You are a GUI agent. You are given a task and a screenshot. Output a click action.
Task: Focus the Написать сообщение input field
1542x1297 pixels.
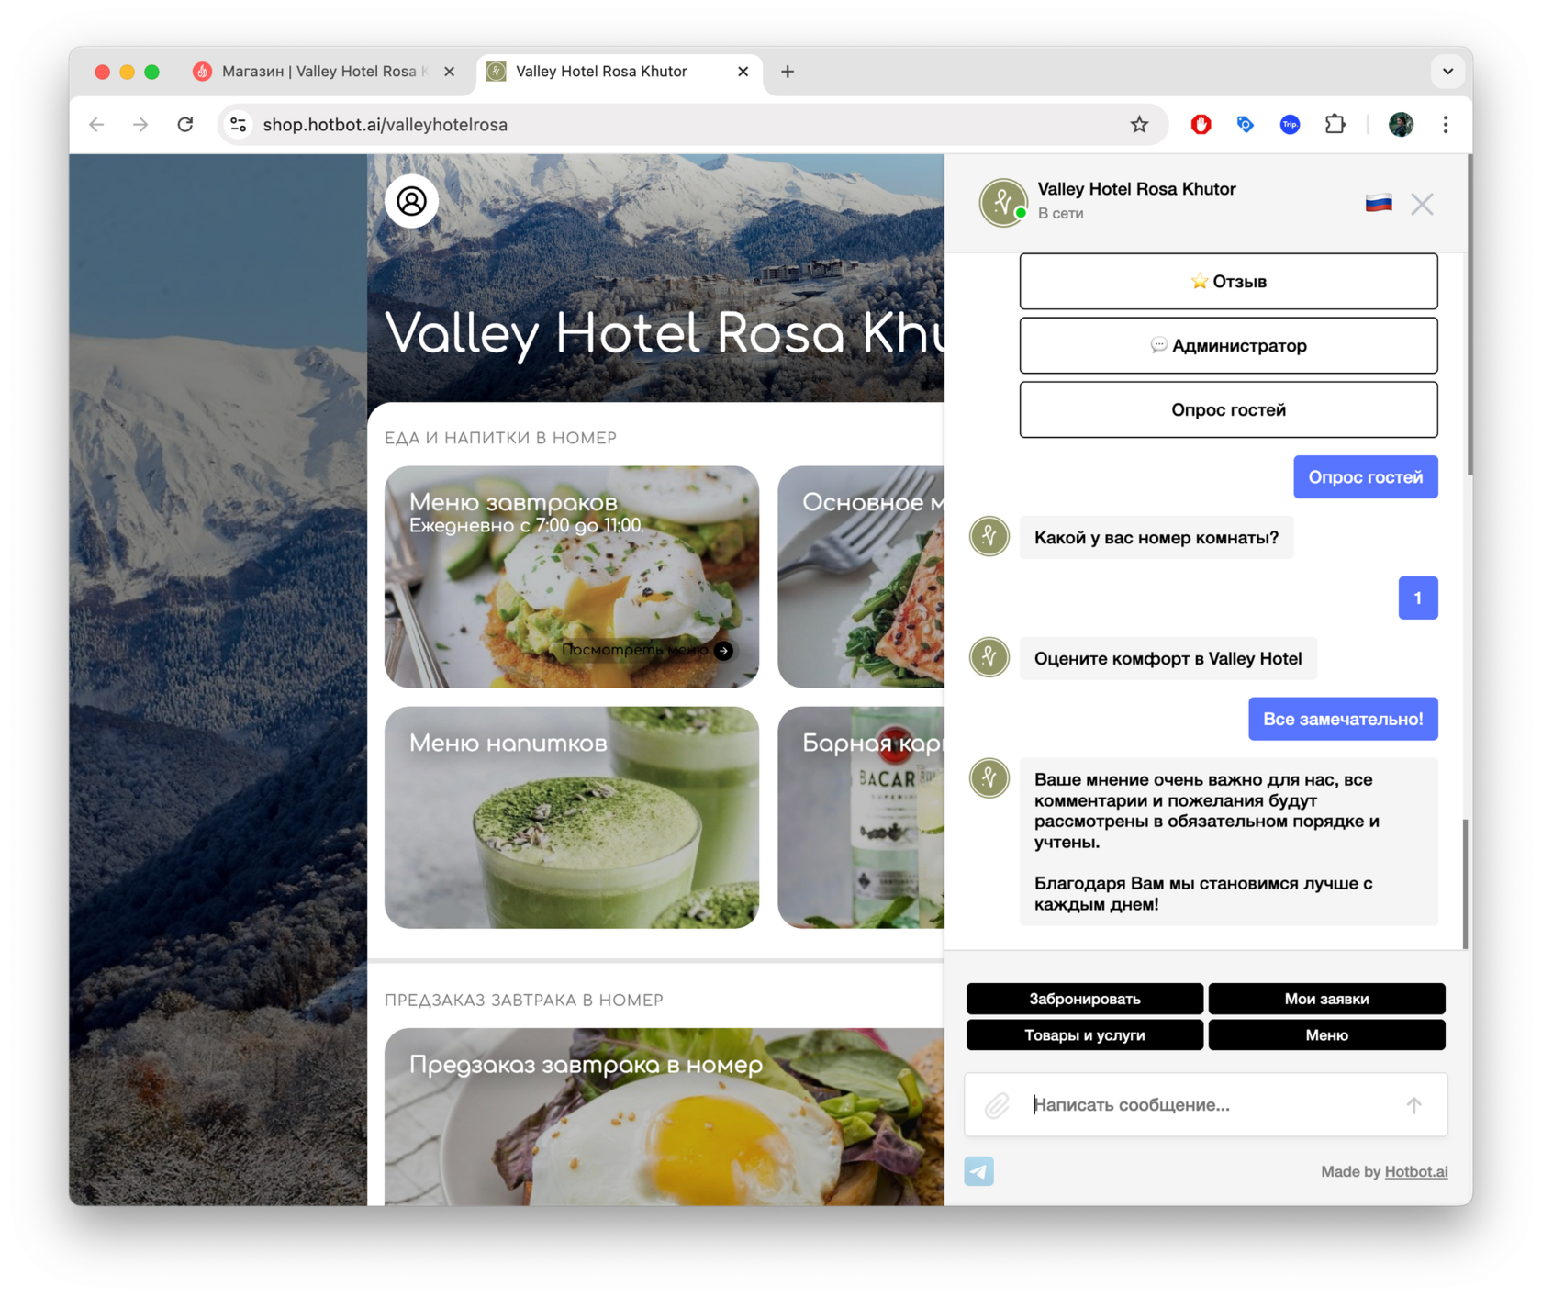pos(1206,1104)
